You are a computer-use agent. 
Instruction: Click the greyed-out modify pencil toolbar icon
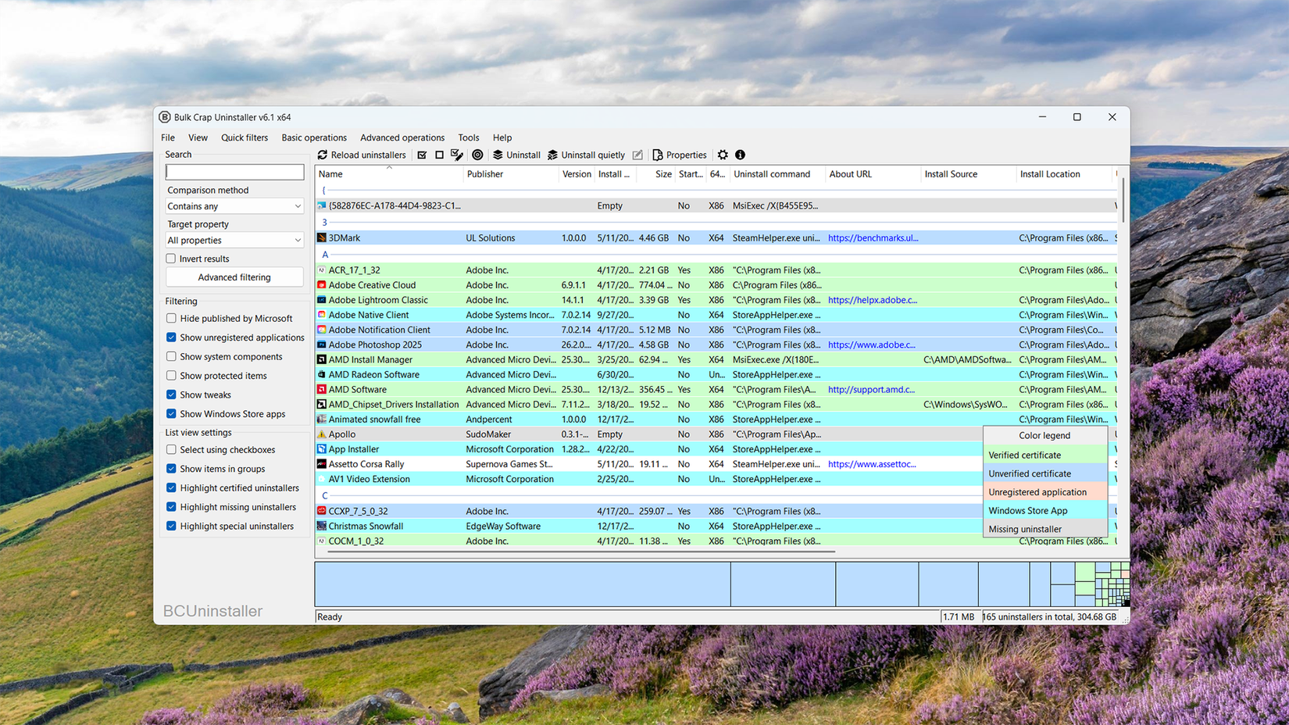(637, 155)
